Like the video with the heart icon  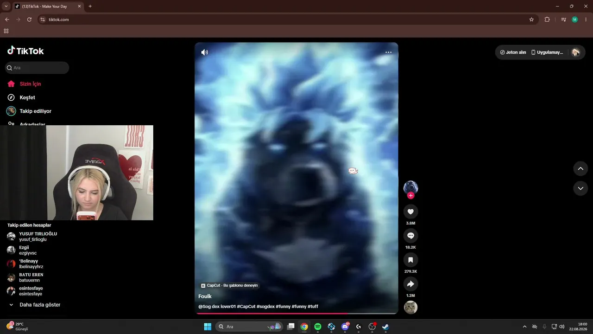[410, 212]
